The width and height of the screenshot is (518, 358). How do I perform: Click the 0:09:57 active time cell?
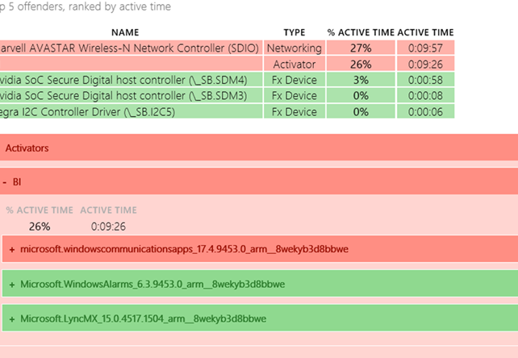tap(425, 48)
